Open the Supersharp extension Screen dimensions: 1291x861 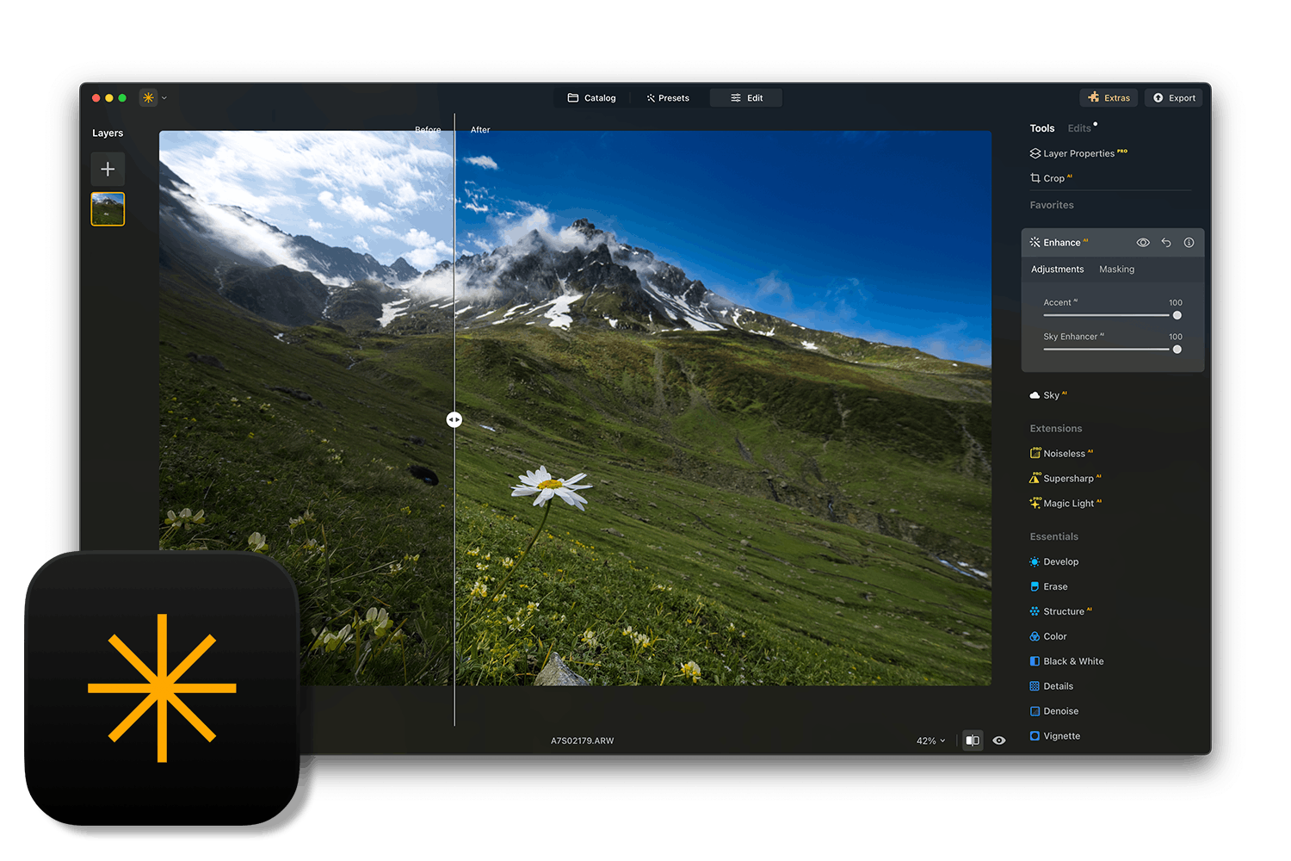tap(1066, 479)
